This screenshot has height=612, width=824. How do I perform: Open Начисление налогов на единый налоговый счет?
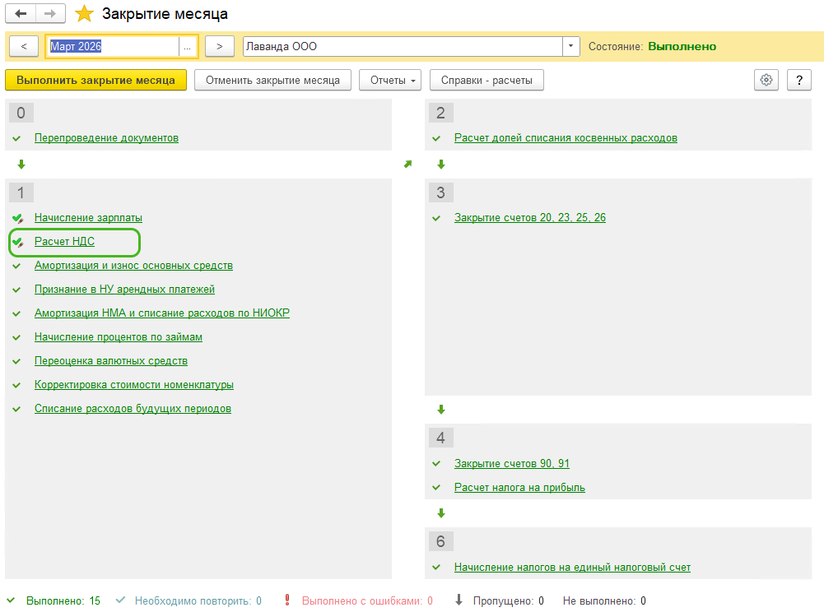[x=572, y=568]
